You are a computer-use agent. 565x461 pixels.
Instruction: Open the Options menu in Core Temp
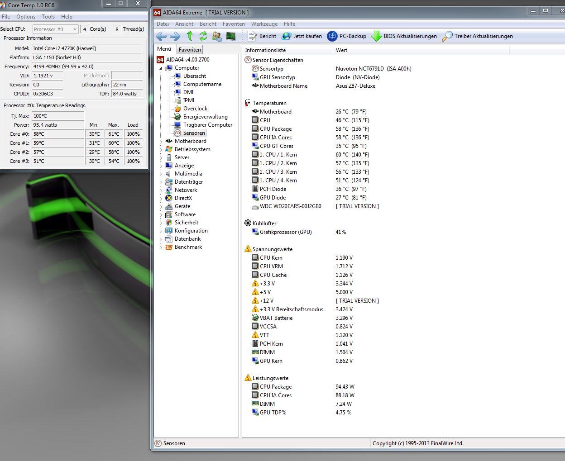click(x=26, y=17)
